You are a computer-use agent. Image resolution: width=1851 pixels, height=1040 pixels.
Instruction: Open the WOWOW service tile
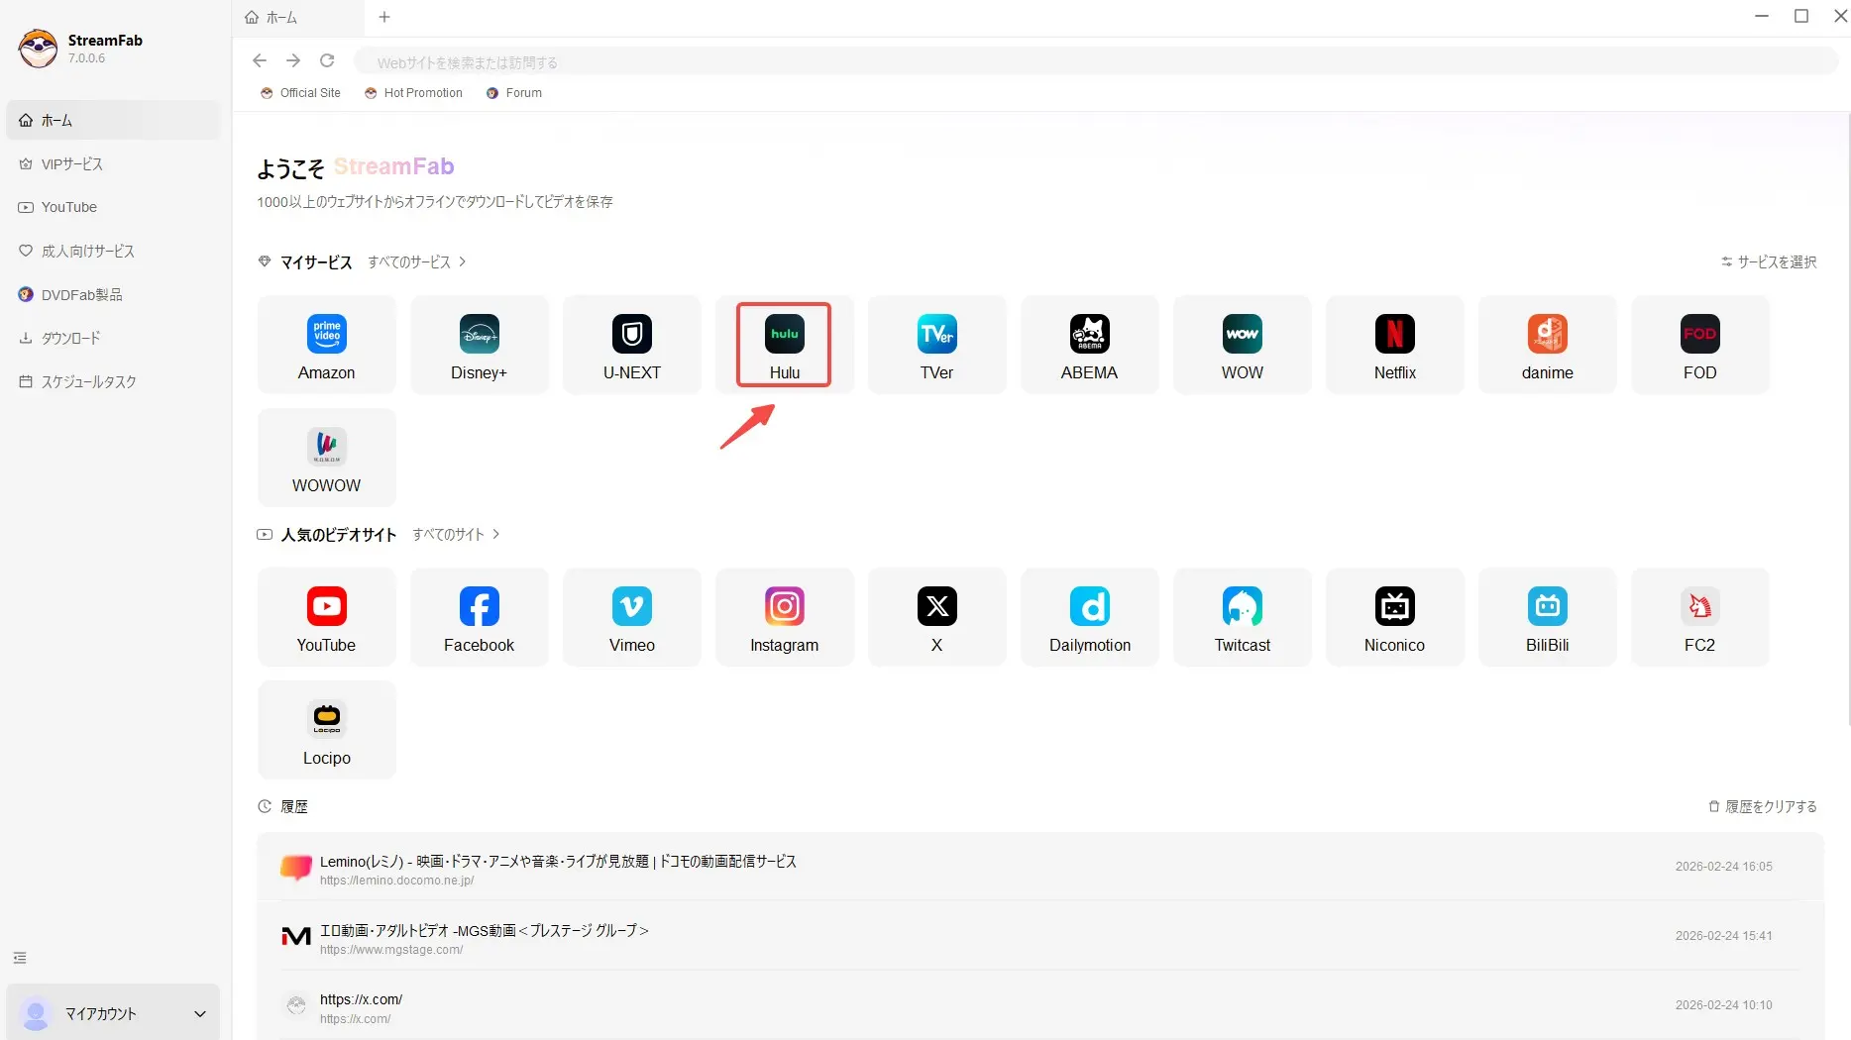pyautogui.click(x=327, y=458)
